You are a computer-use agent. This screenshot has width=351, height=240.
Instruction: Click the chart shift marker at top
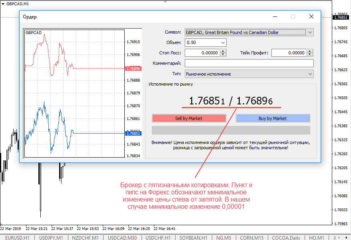(x=165, y=2)
